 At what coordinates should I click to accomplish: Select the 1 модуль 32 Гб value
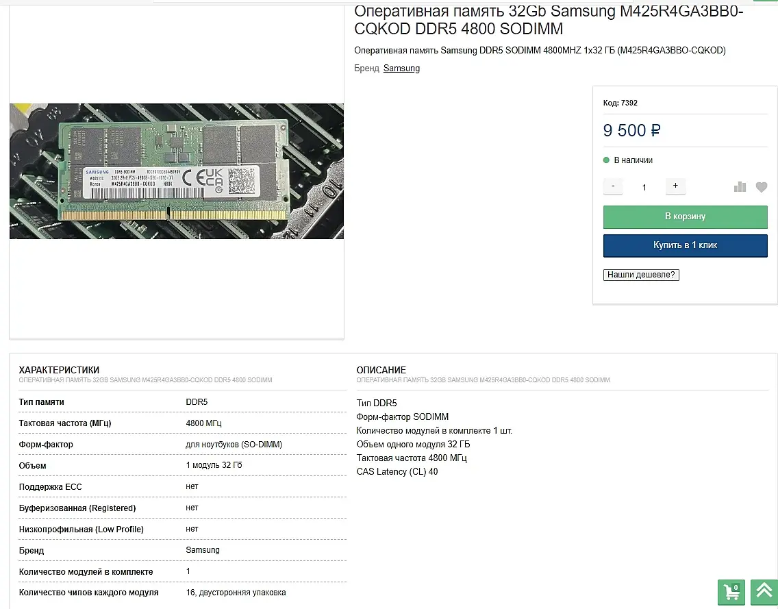tap(214, 465)
